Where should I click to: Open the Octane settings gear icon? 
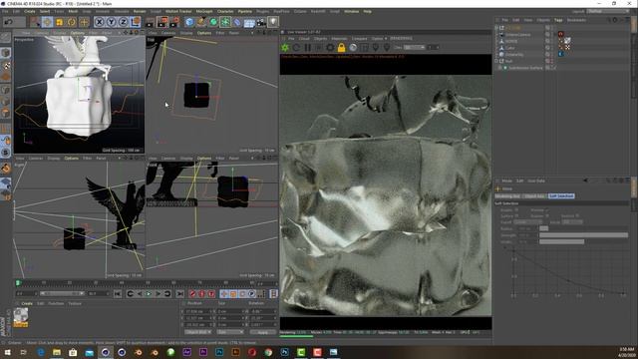tap(330, 48)
